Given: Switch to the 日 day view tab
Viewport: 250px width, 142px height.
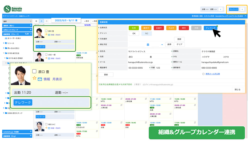Looking at the screenshot, I should tap(36, 21).
